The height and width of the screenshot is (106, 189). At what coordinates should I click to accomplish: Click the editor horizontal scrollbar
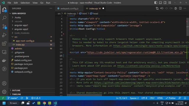point(84,95)
